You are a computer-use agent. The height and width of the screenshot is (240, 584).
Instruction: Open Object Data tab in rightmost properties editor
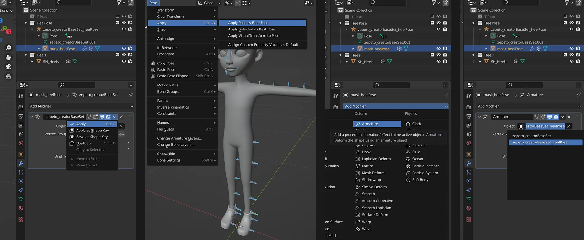[x=469, y=199]
